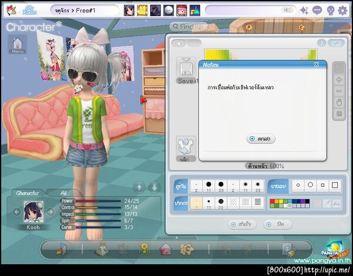This screenshot has height=276, width=353.
Task: Click the down arrow button above stats
Action: (154, 187)
